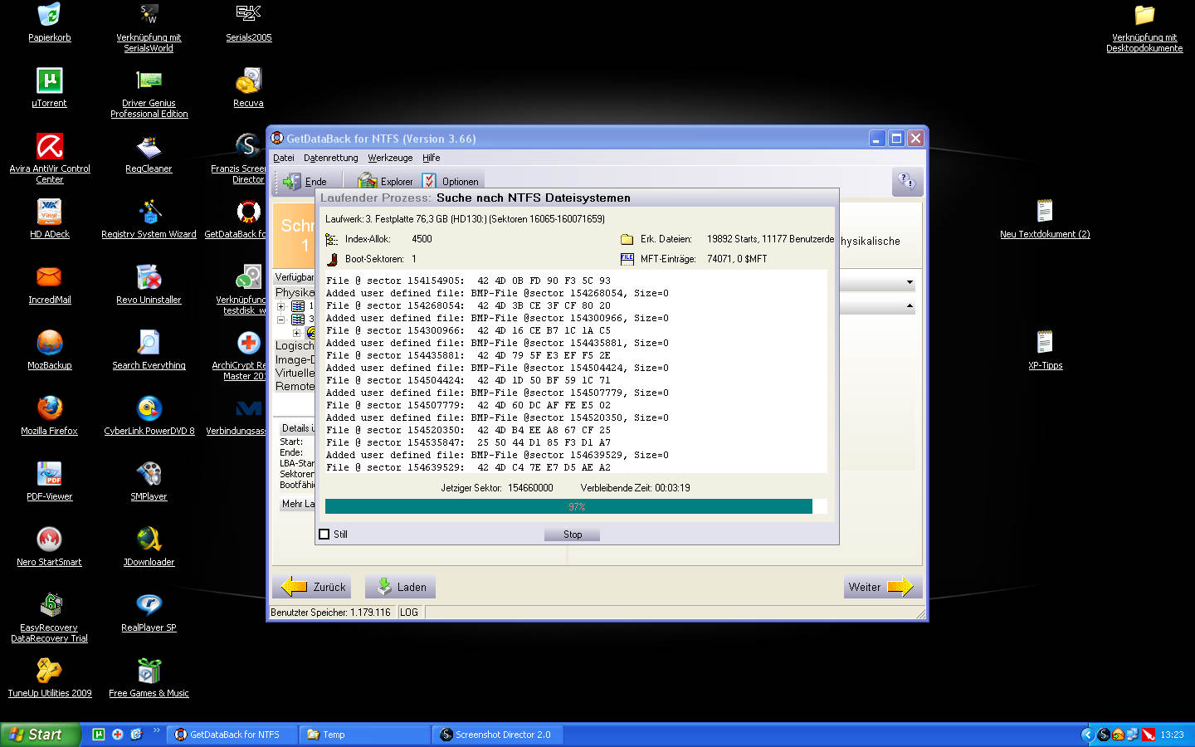Open the upper dropdown arrow right of dialog

click(910, 282)
